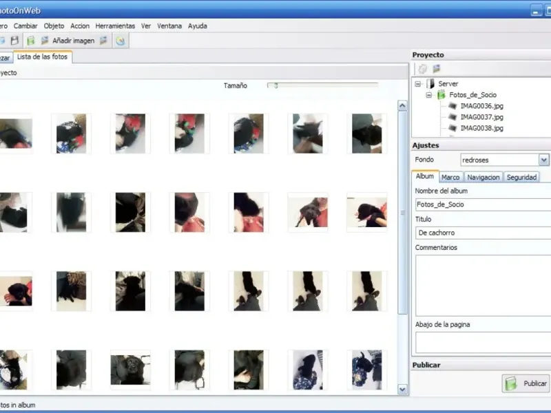Select the Server icon in project tree

430,84
